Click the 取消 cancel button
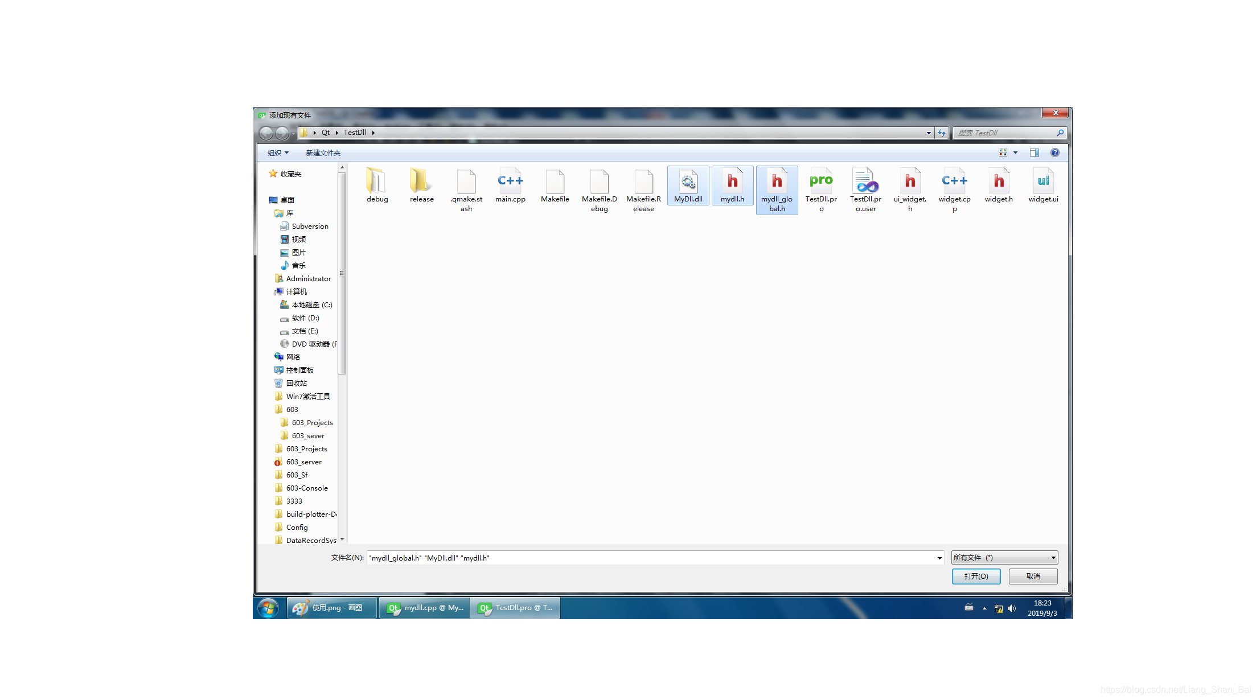Image resolution: width=1256 pixels, height=700 pixels. (x=1033, y=577)
